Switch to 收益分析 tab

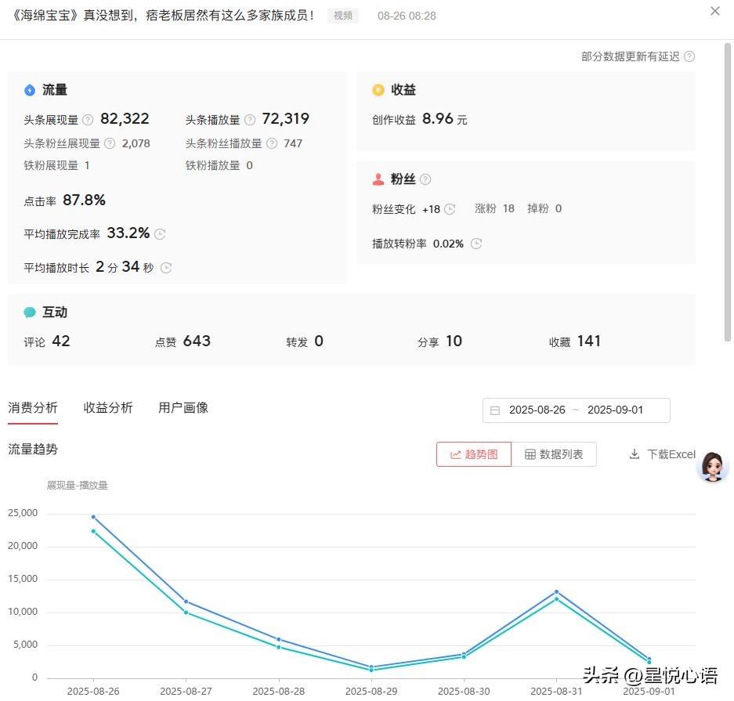108,407
